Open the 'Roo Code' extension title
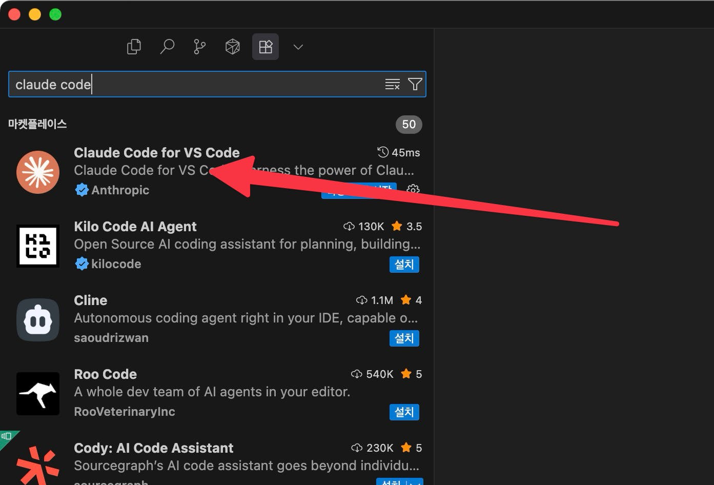This screenshot has height=485, width=714. click(x=106, y=374)
